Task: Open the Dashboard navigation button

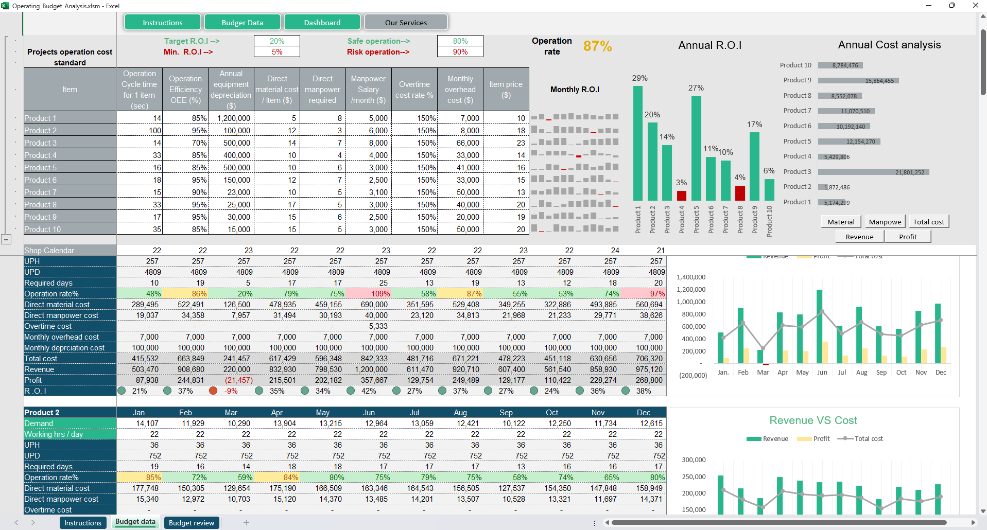Action: (322, 23)
